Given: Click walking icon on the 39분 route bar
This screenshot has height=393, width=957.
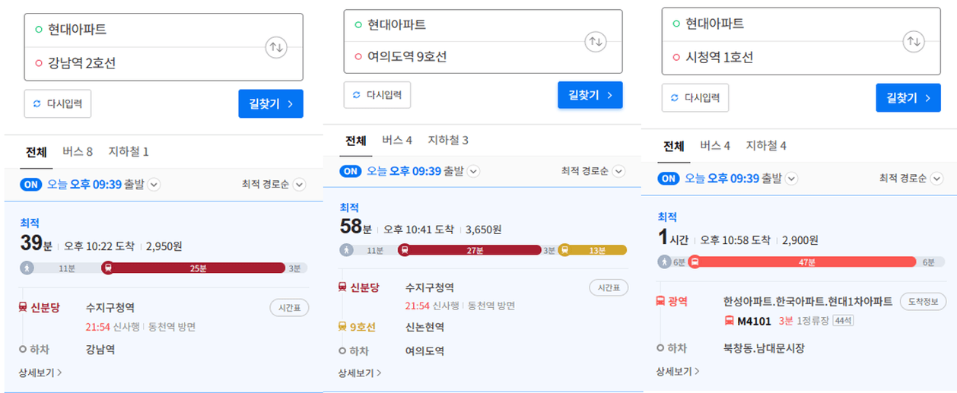Looking at the screenshot, I should tap(27, 268).
